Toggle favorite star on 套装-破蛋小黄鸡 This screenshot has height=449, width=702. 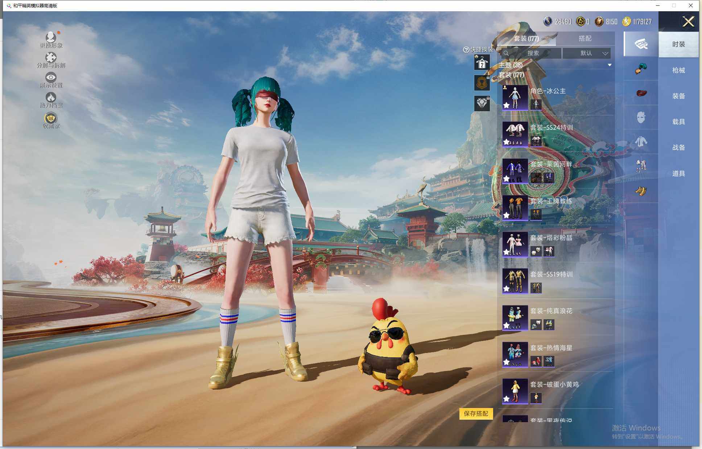(507, 399)
